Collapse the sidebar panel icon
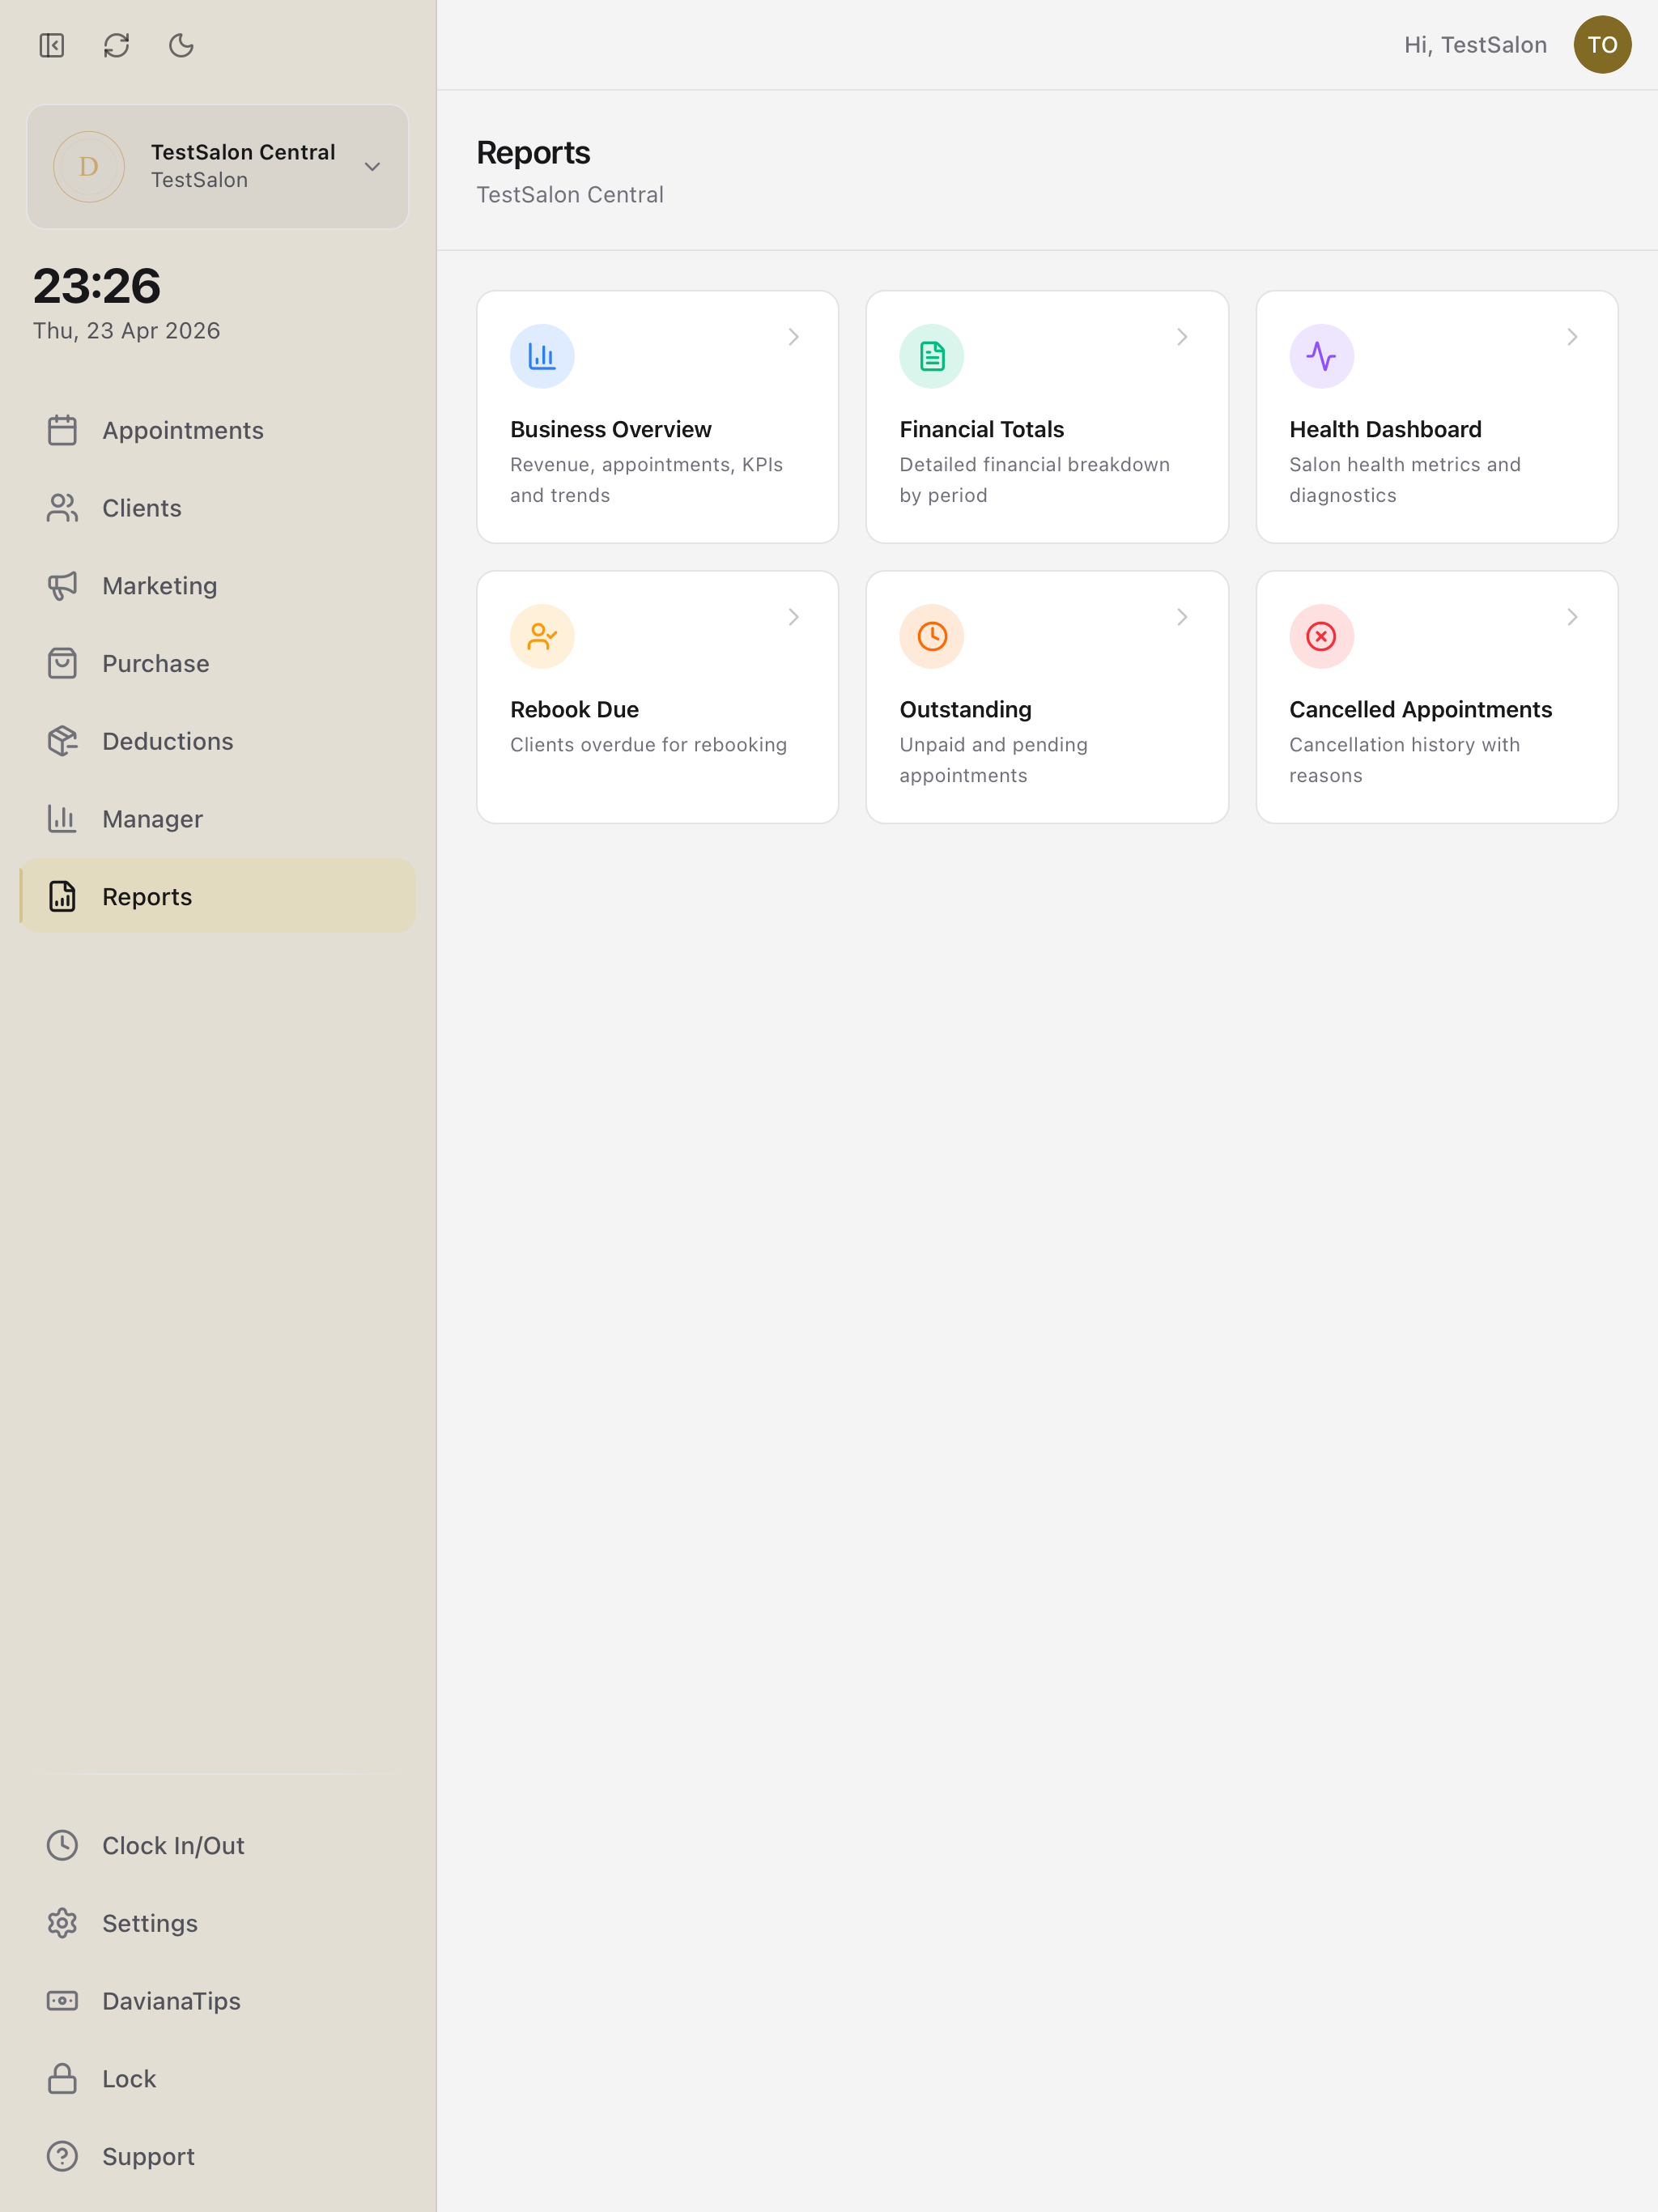The image size is (1658, 2212). click(x=52, y=45)
